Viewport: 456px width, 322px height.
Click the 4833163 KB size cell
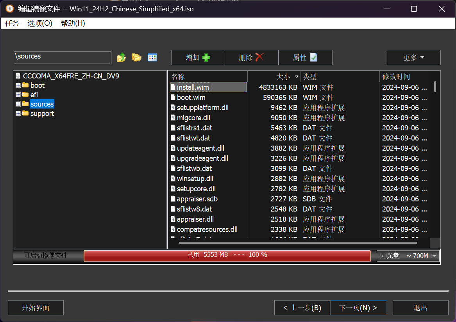click(x=278, y=87)
